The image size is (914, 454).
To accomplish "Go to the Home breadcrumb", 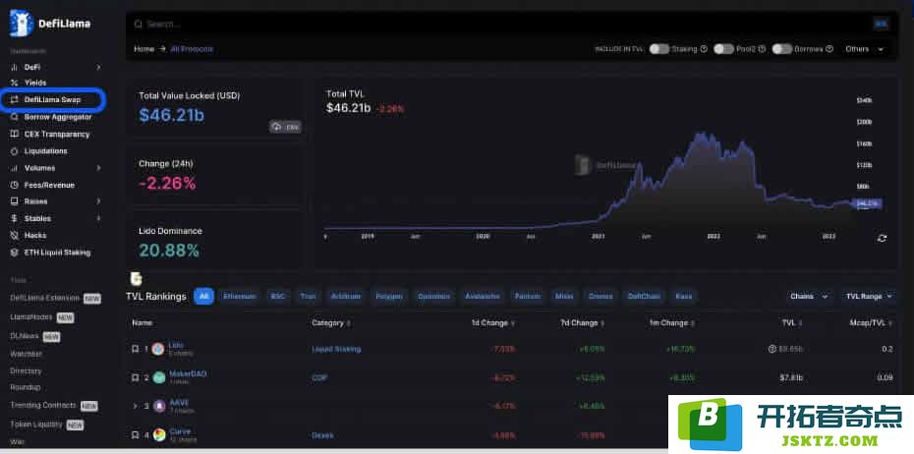I will point(143,49).
